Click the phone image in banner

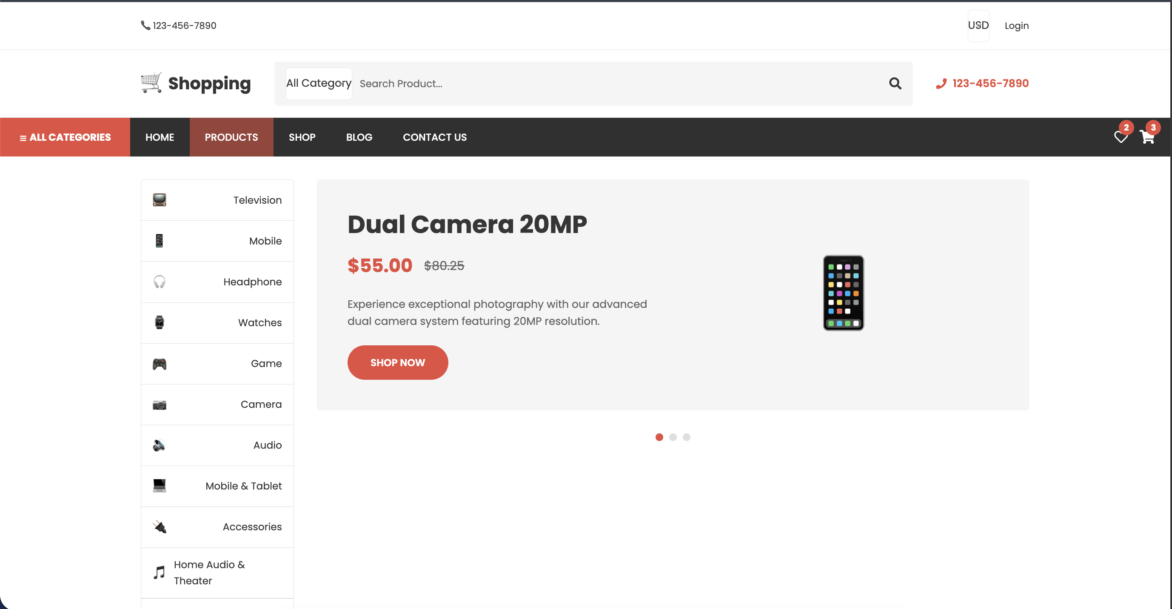tap(843, 293)
